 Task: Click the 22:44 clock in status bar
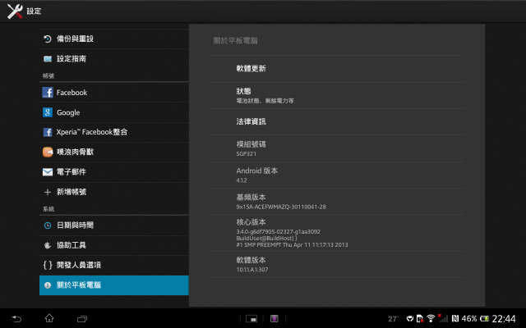point(504,319)
